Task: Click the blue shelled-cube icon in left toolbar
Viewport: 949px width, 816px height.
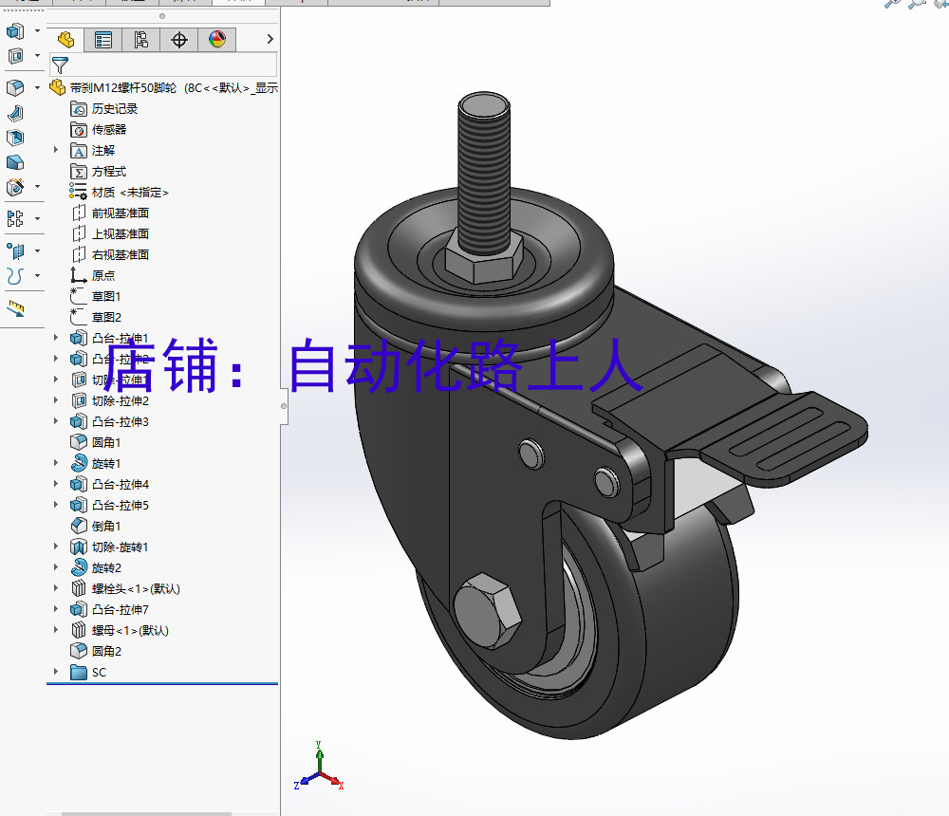Action: (x=15, y=138)
